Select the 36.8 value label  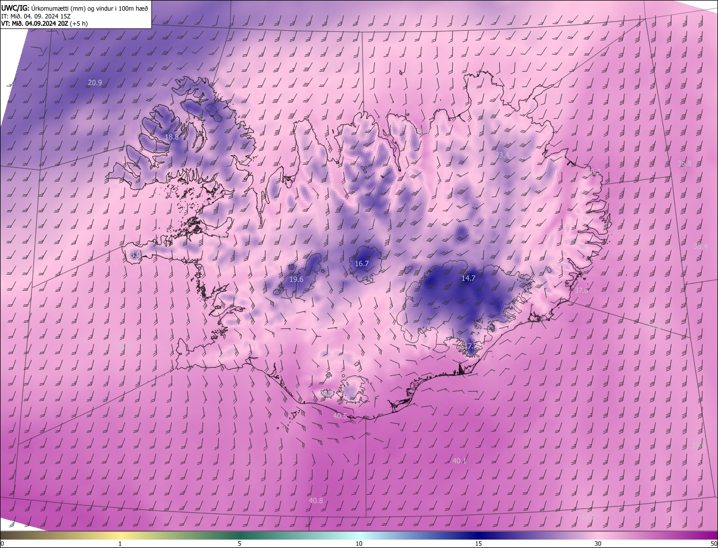click(684, 164)
